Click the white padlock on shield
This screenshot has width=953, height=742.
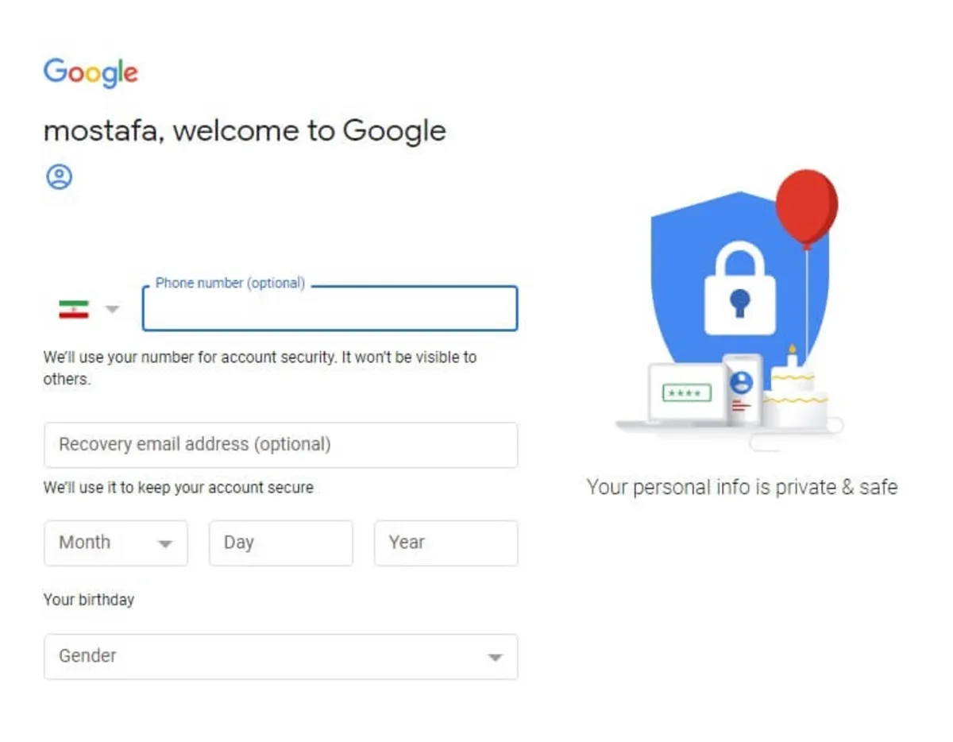point(740,288)
